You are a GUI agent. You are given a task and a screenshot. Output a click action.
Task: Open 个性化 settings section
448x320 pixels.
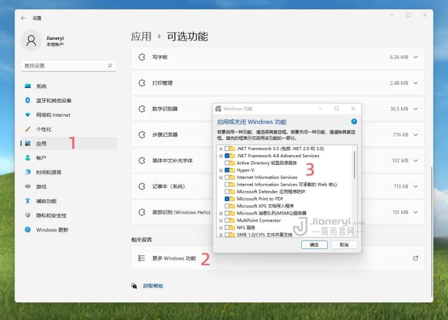69,129
